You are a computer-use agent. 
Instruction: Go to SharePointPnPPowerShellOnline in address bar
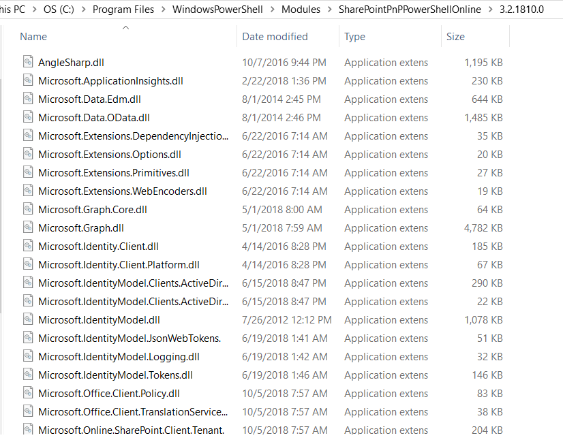coord(410,10)
